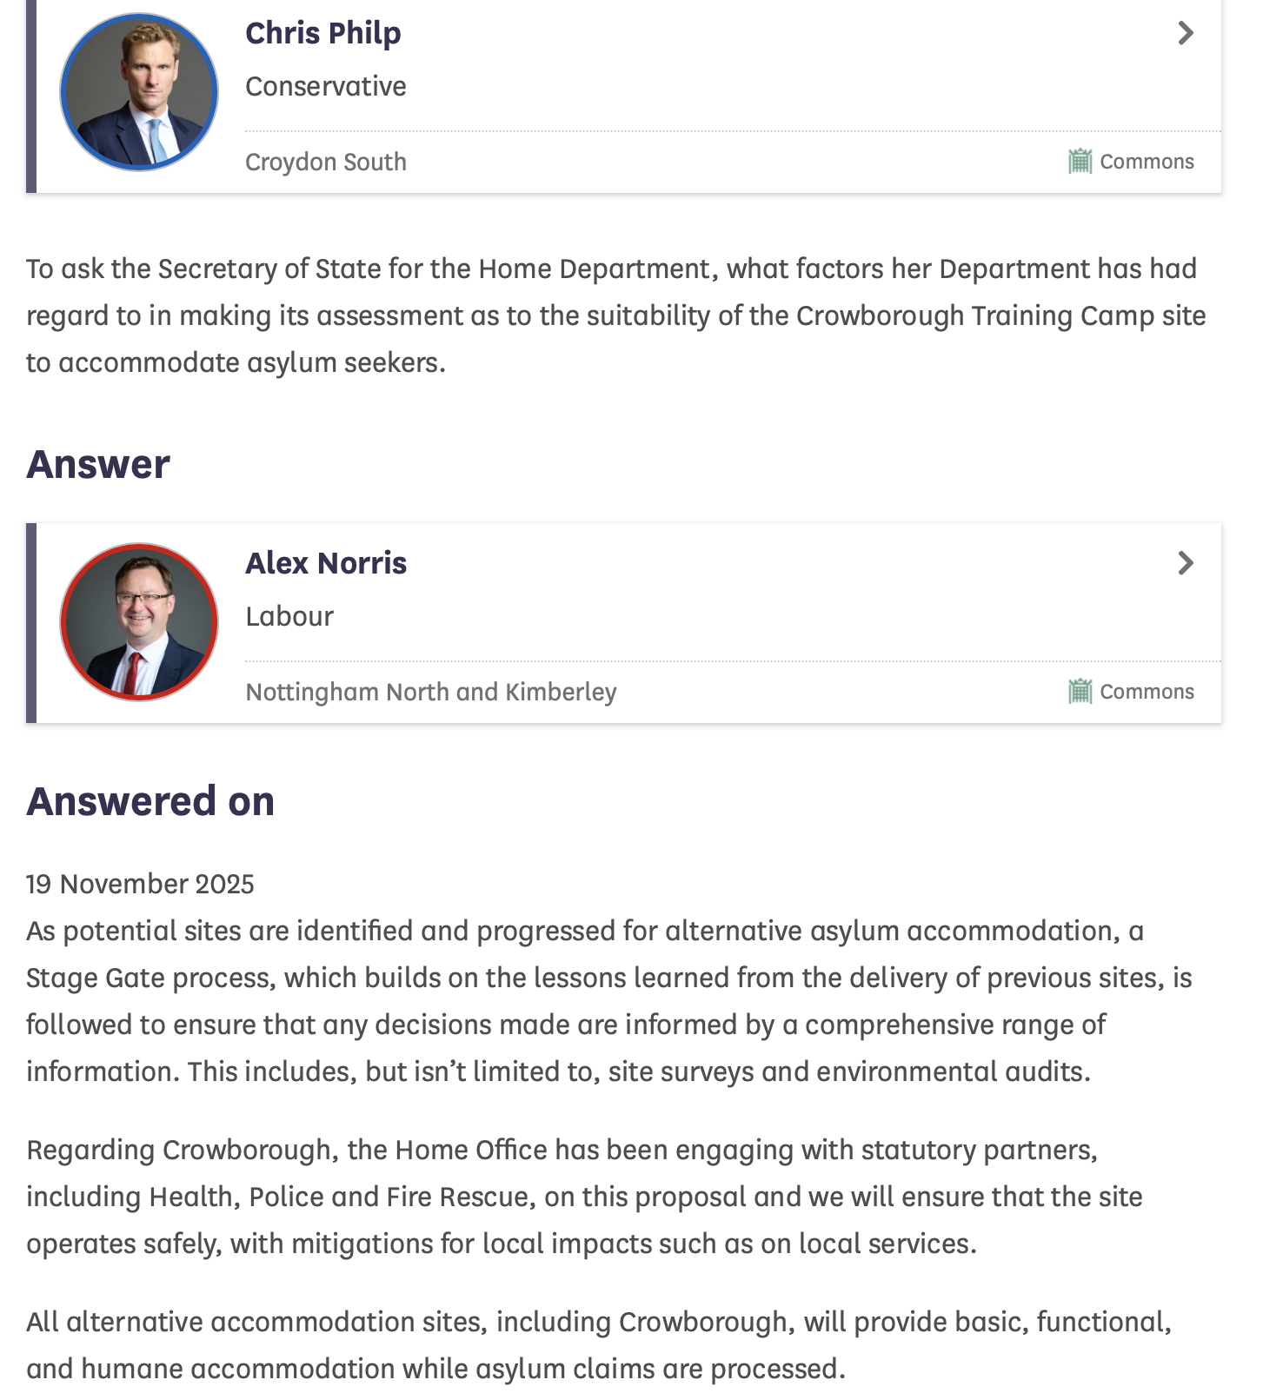Viewport: 1263px width, 1393px height.
Task: Click the Answered on heading
Action: coord(150,801)
